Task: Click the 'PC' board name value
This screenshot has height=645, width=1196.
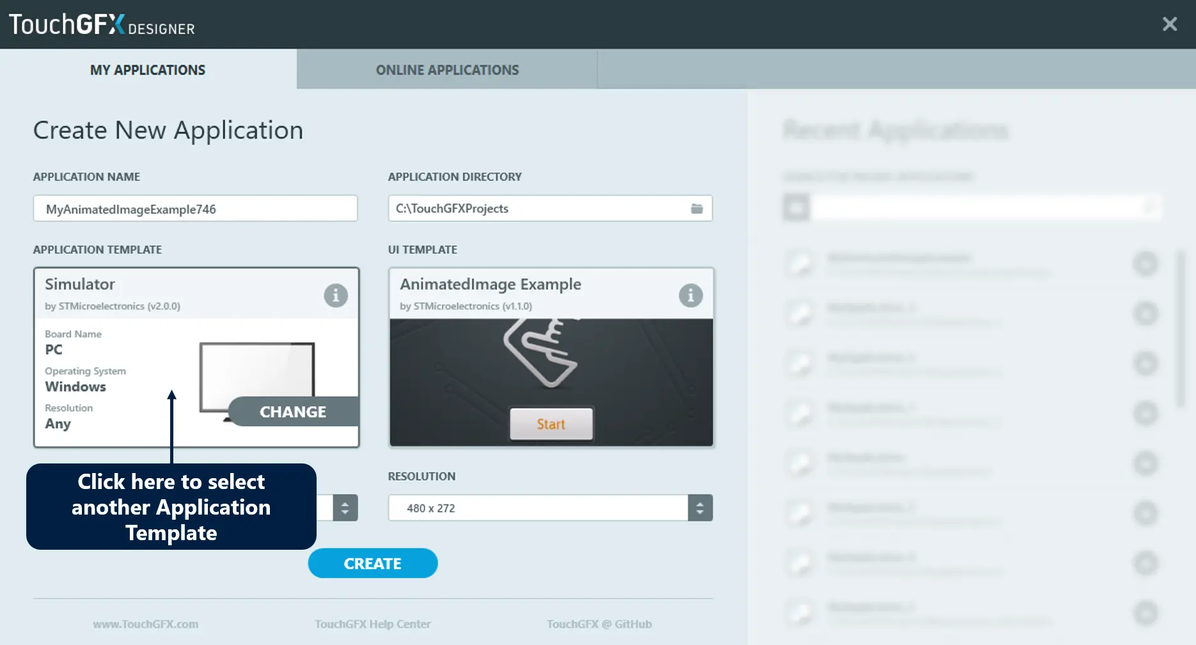Action: click(x=54, y=350)
